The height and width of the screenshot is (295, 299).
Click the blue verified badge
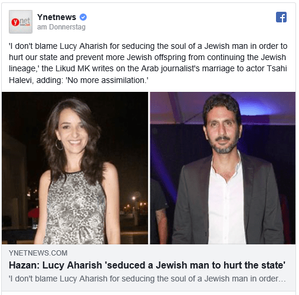83,17
